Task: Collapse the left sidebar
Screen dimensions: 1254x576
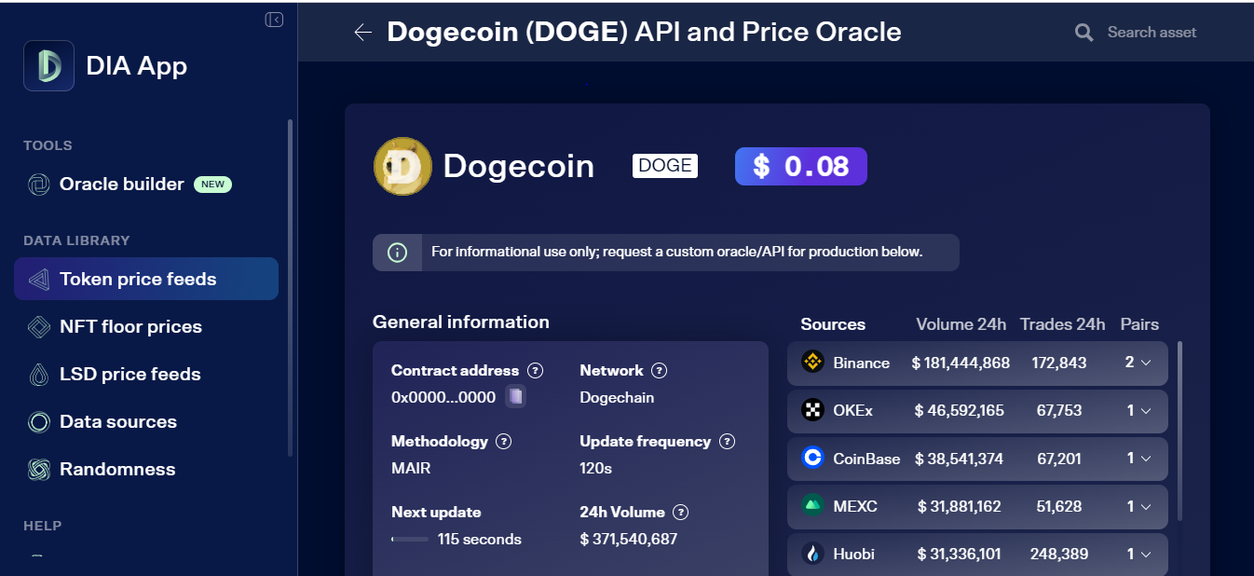Action: (x=273, y=19)
